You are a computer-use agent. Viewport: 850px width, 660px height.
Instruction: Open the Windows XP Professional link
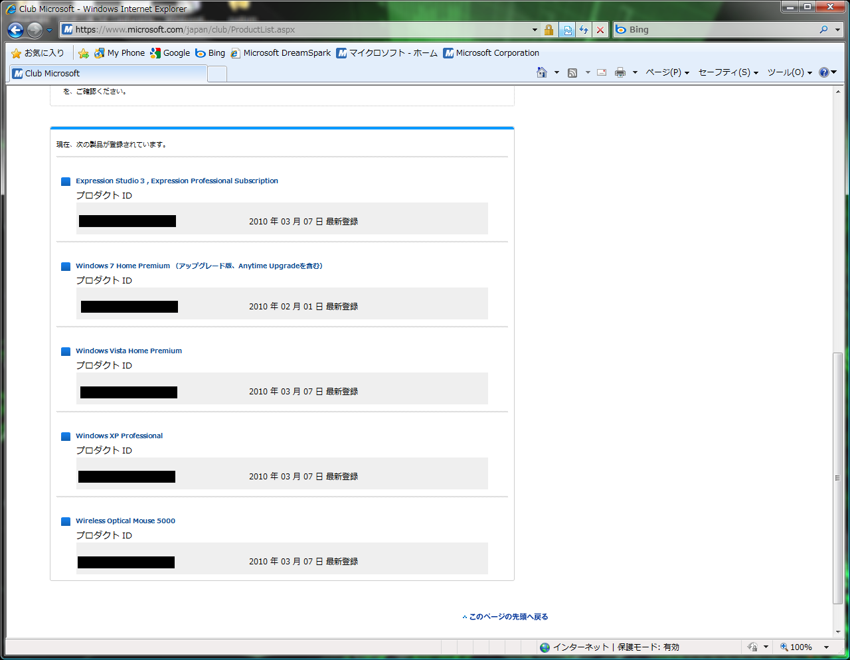point(119,436)
